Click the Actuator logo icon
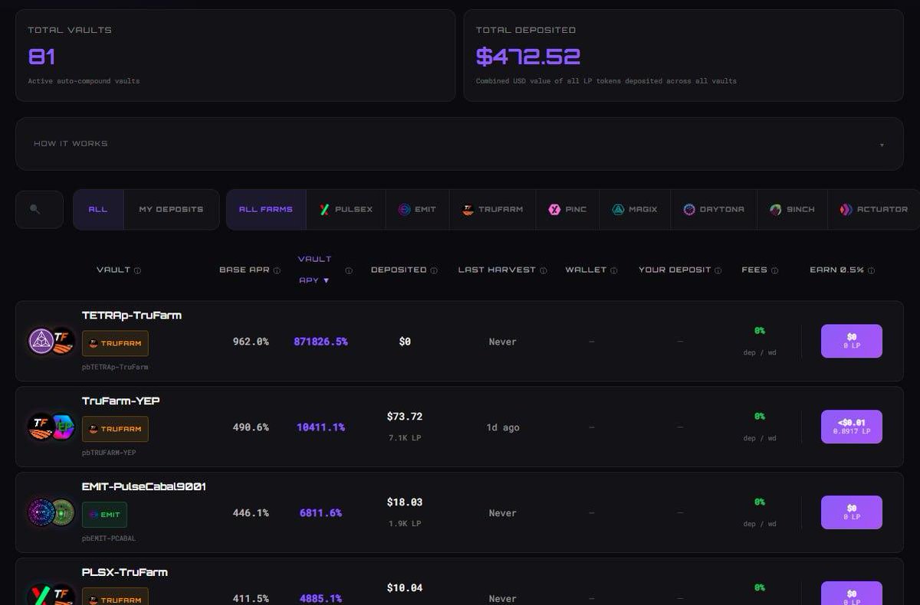This screenshot has width=920, height=605. [846, 209]
